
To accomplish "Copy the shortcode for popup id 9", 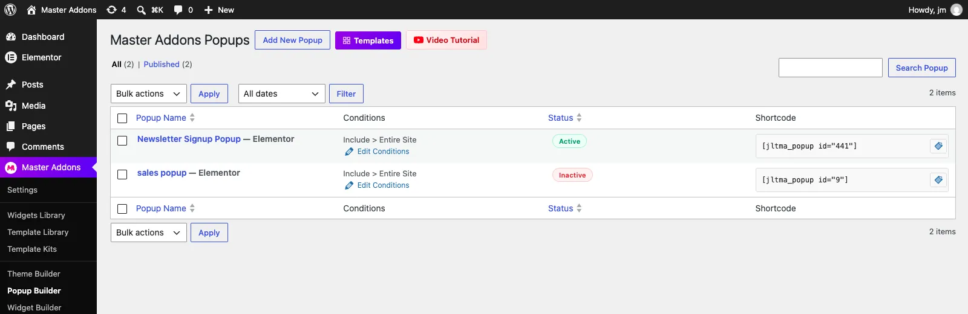I will coord(938,180).
